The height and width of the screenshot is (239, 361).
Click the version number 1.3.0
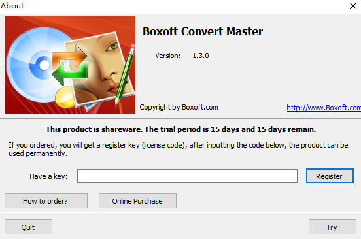(201, 56)
